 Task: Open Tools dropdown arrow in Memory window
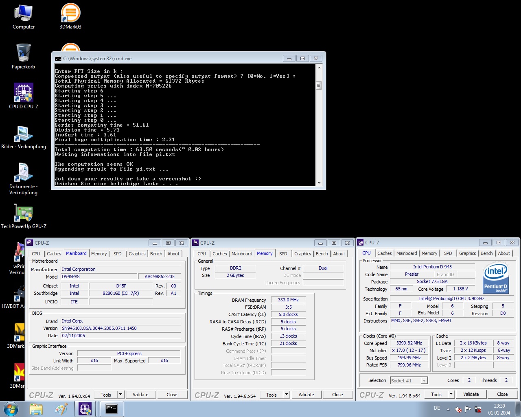(x=286, y=395)
